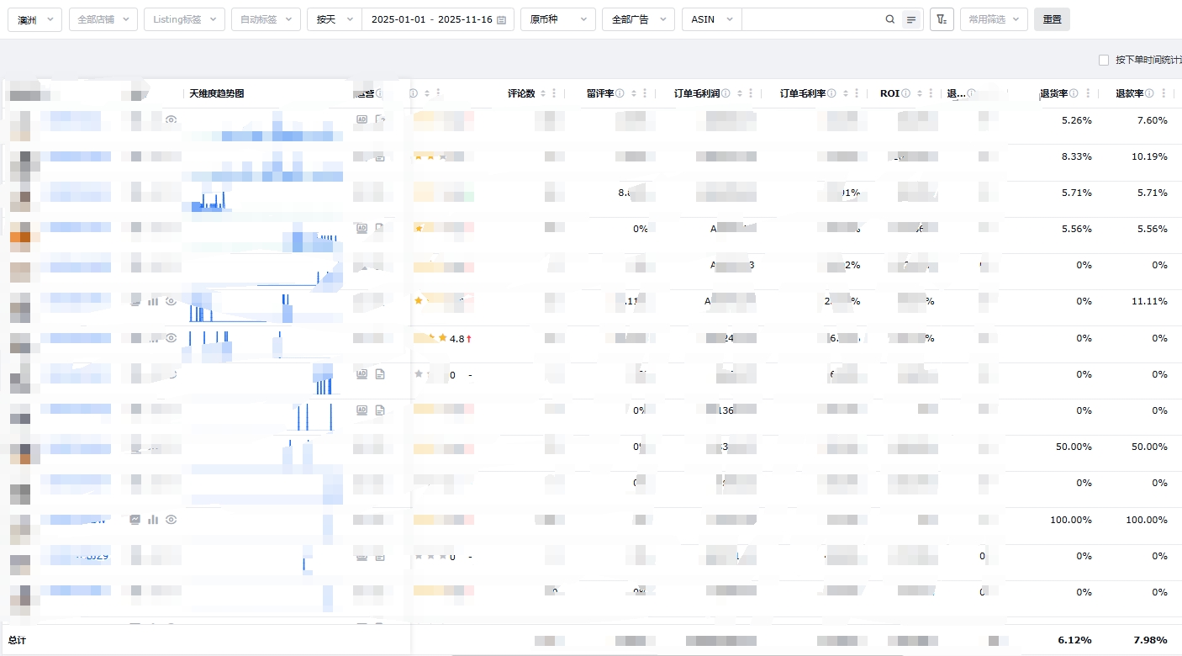Open the batch search list icon
Viewport: 1182px width, 656px height.
[911, 19]
